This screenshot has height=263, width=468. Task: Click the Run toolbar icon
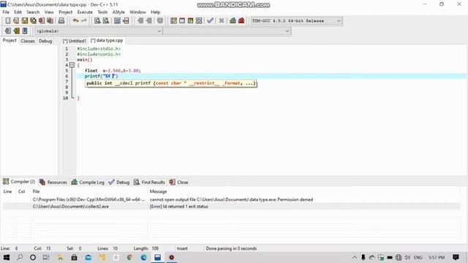pyautogui.click(x=182, y=20)
